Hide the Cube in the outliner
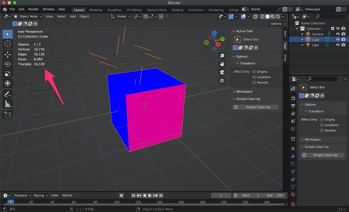 pos(338,39)
